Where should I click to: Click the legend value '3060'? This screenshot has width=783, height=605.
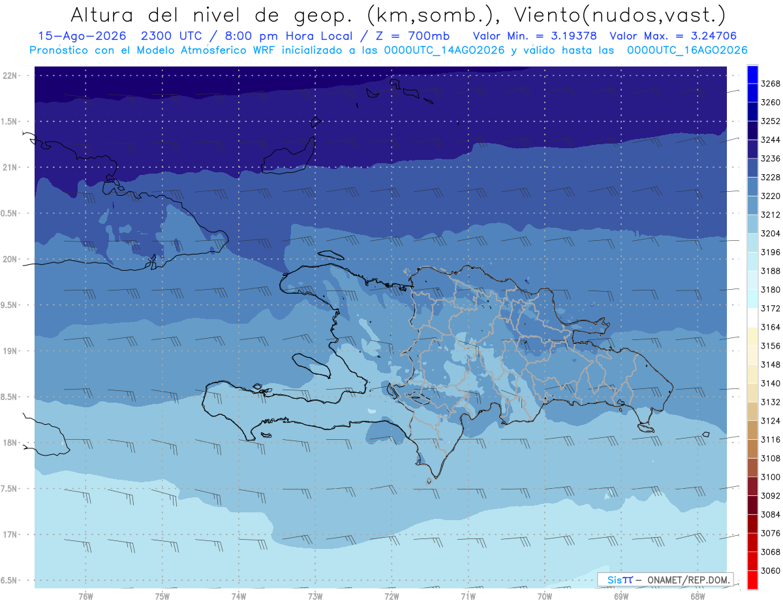pos(771,570)
